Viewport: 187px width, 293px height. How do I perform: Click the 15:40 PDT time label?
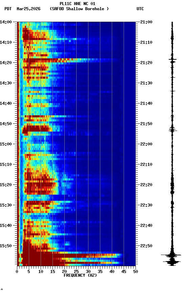pos(6,226)
